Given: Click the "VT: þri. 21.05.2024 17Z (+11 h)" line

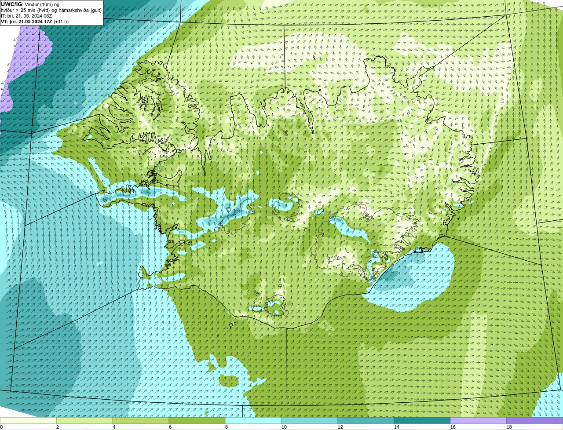Looking at the screenshot, I should [x=35, y=22].
